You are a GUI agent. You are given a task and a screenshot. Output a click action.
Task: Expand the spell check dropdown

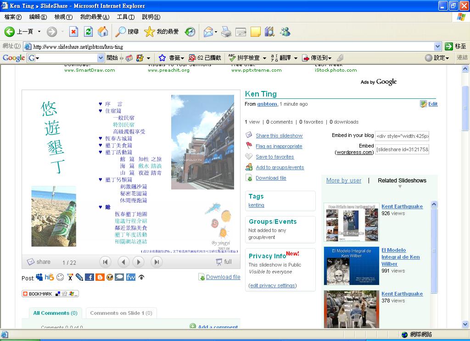click(x=264, y=58)
